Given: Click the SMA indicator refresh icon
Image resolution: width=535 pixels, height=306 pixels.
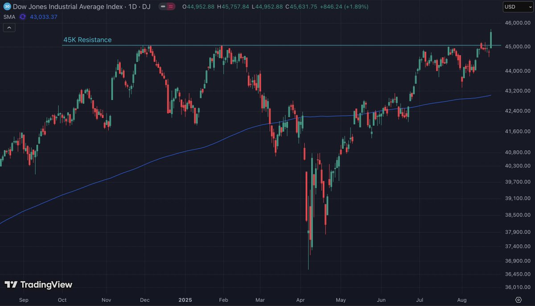Looking at the screenshot, I should [22, 17].
